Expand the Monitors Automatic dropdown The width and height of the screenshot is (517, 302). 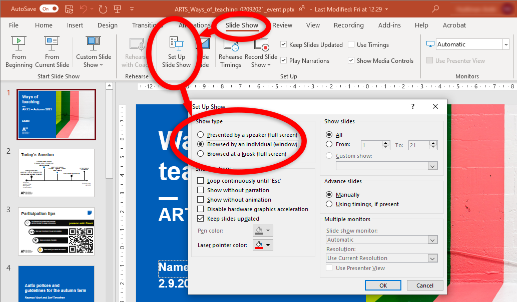tap(505, 44)
